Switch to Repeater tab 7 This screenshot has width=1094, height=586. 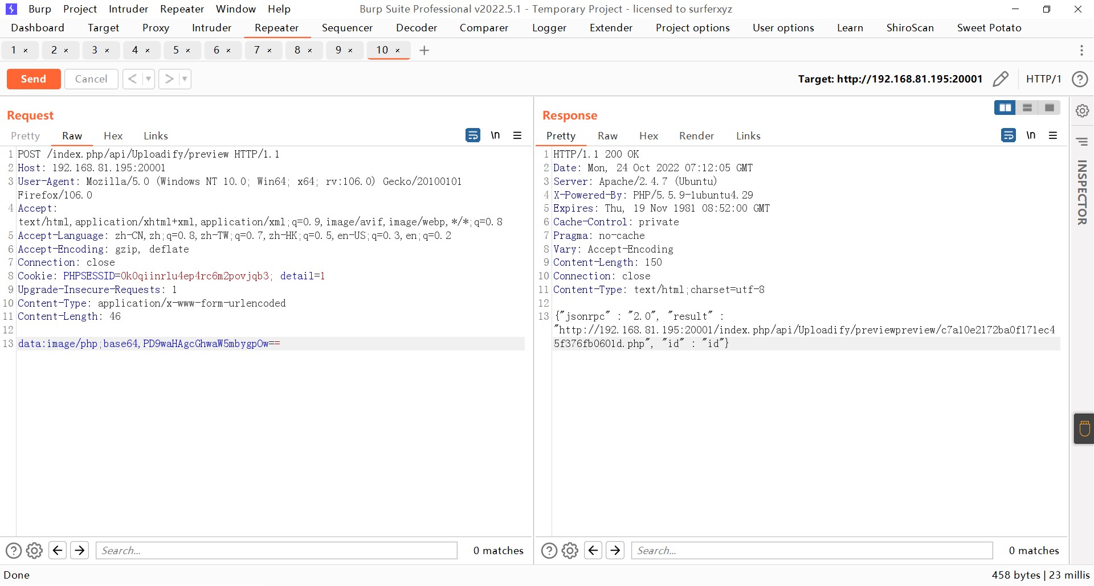(257, 50)
